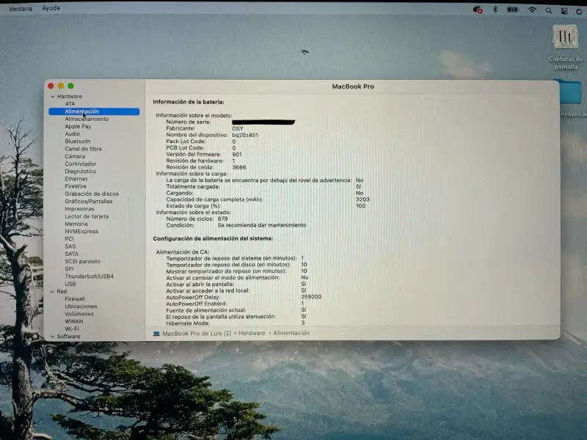Select Impresoras in sidebar
Image resolution: width=587 pixels, height=440 pixels.
pos(79,209)
